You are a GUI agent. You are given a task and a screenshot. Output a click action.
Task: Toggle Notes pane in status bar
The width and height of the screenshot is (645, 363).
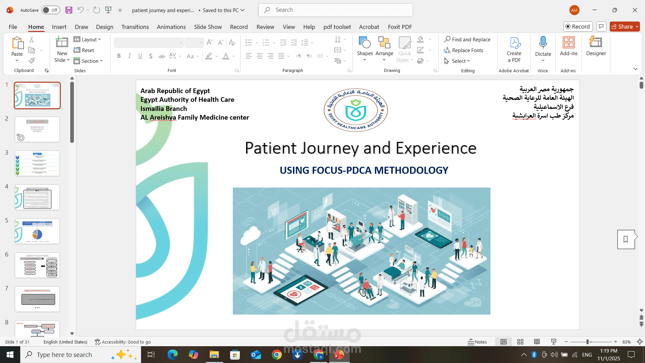(477, 342)
